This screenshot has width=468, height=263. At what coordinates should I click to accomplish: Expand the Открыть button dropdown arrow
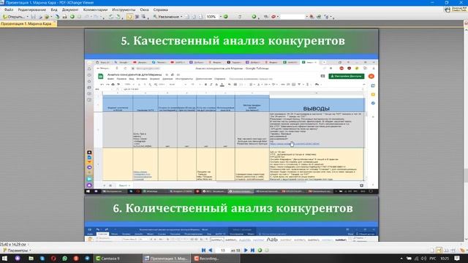coord(28,17)
